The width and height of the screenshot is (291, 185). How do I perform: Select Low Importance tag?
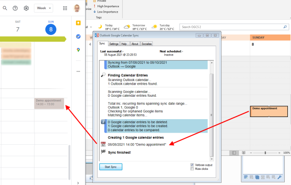(107, 12)
